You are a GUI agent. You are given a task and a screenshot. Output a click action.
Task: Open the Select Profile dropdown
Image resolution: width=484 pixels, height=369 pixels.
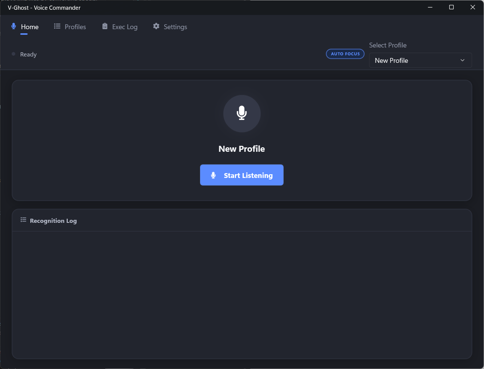pos(420,61)
